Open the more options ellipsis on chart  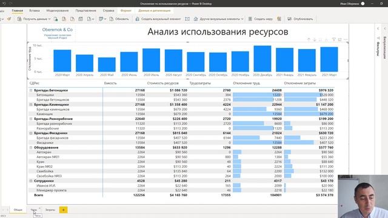pos(346,39)
